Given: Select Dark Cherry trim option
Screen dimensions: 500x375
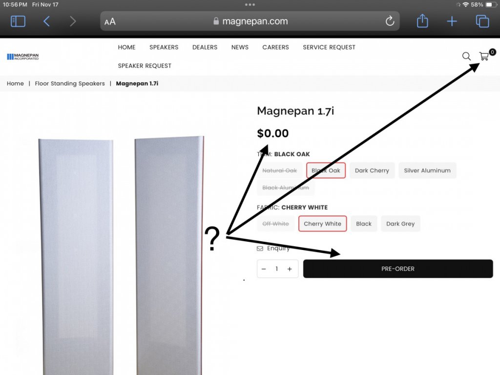Looking at the screenshot, I should 372,170.
